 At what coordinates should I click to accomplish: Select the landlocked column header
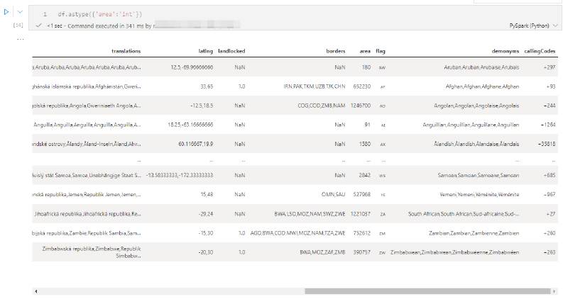coord(231,51)
